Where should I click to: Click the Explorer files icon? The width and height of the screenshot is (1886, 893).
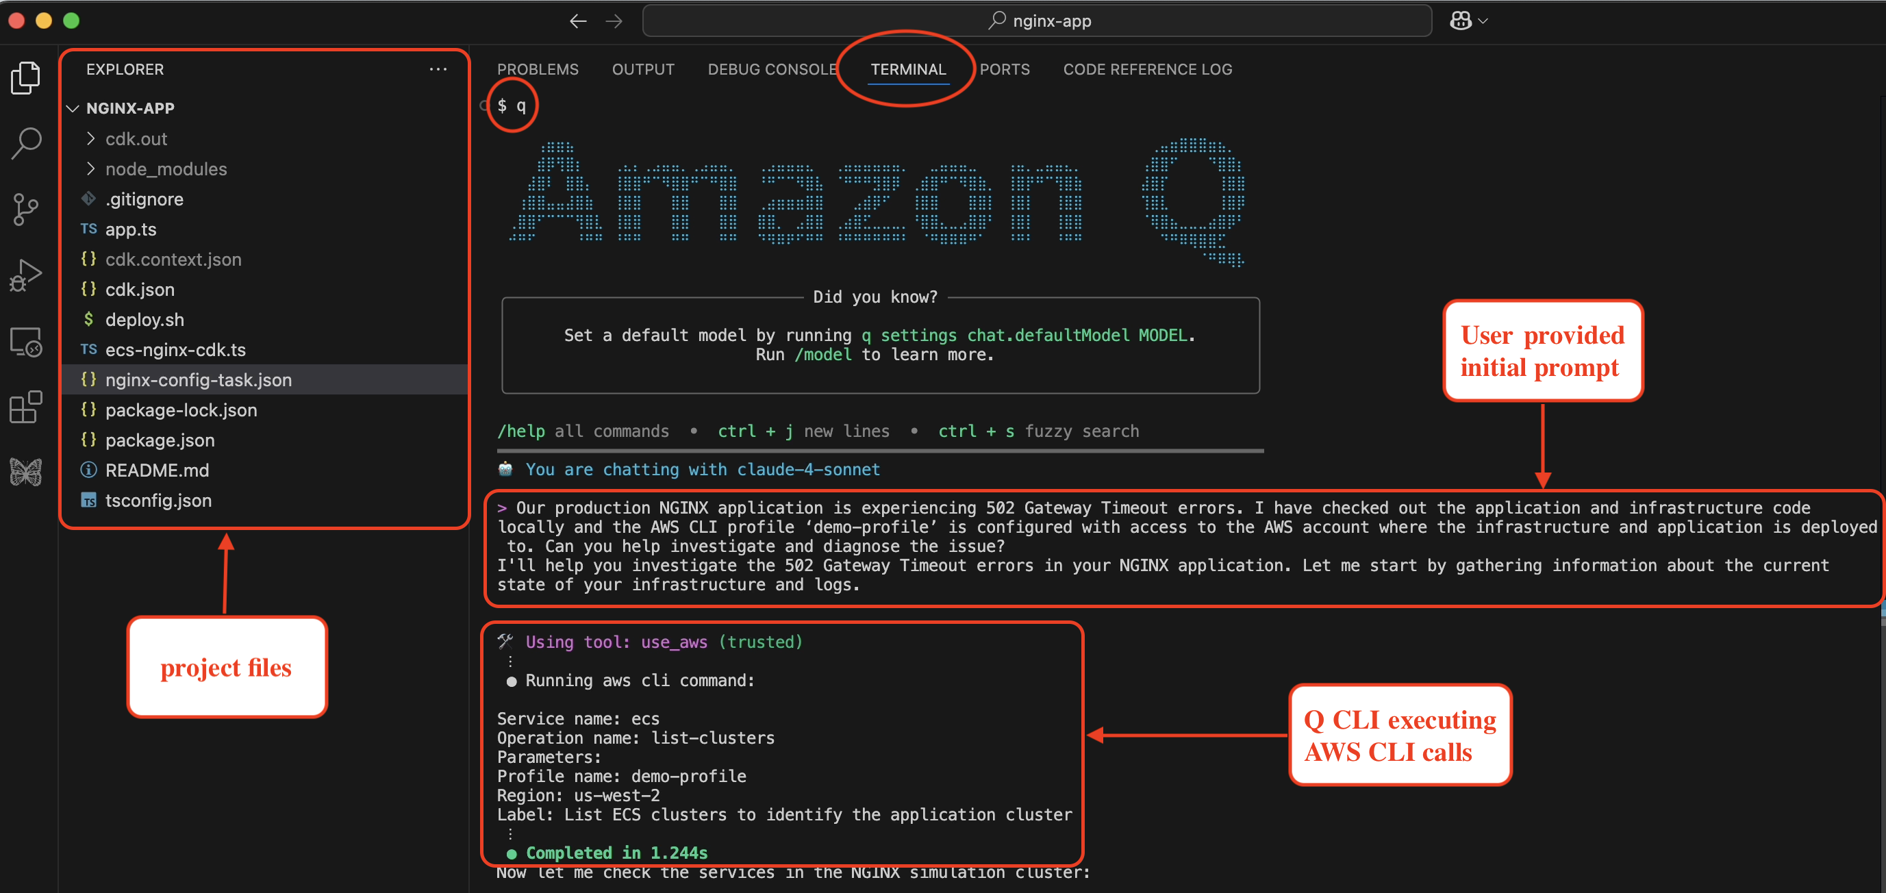[x=25, y=77]
